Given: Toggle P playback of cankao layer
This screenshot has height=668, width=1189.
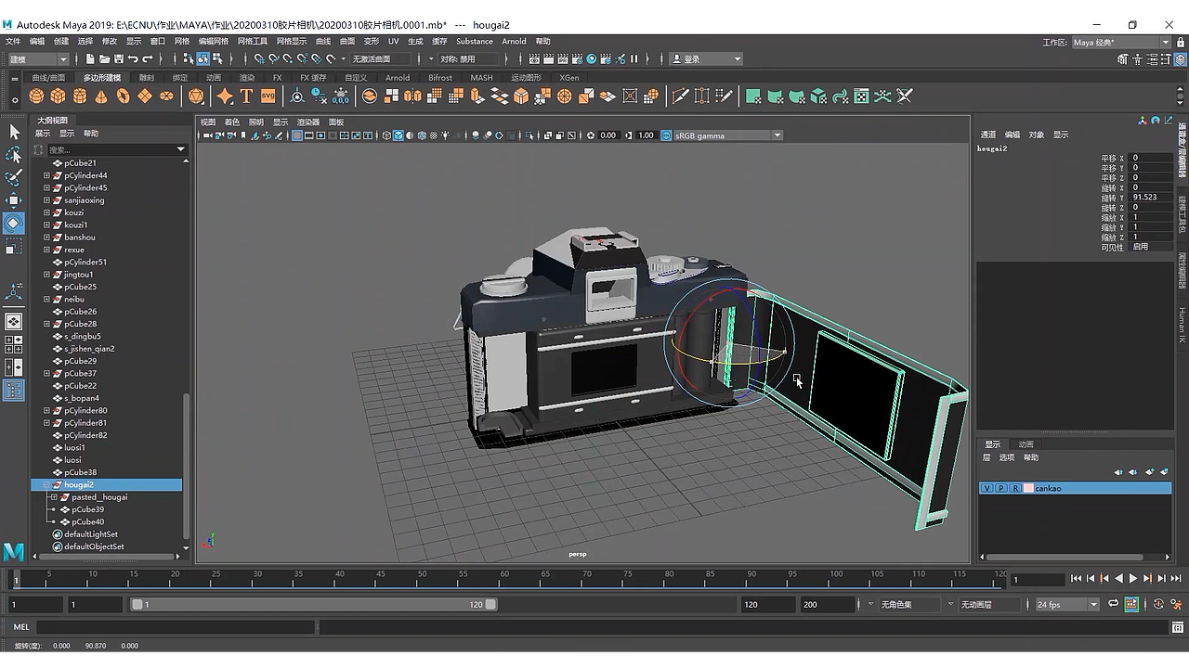Looking at the screenshot, I should click(1000, 488).
